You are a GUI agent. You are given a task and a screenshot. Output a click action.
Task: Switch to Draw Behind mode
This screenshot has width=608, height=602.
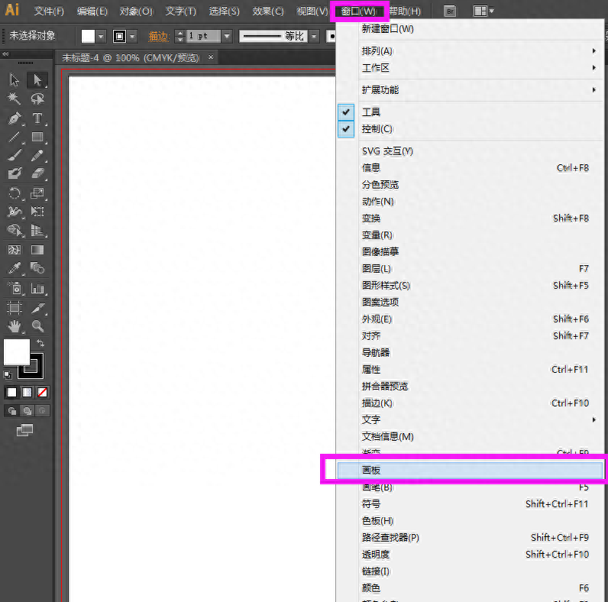click(27, 410)
